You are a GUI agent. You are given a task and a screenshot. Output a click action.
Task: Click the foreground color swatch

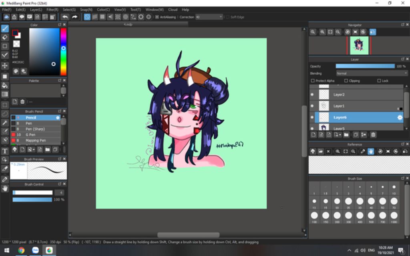(15, 33)
